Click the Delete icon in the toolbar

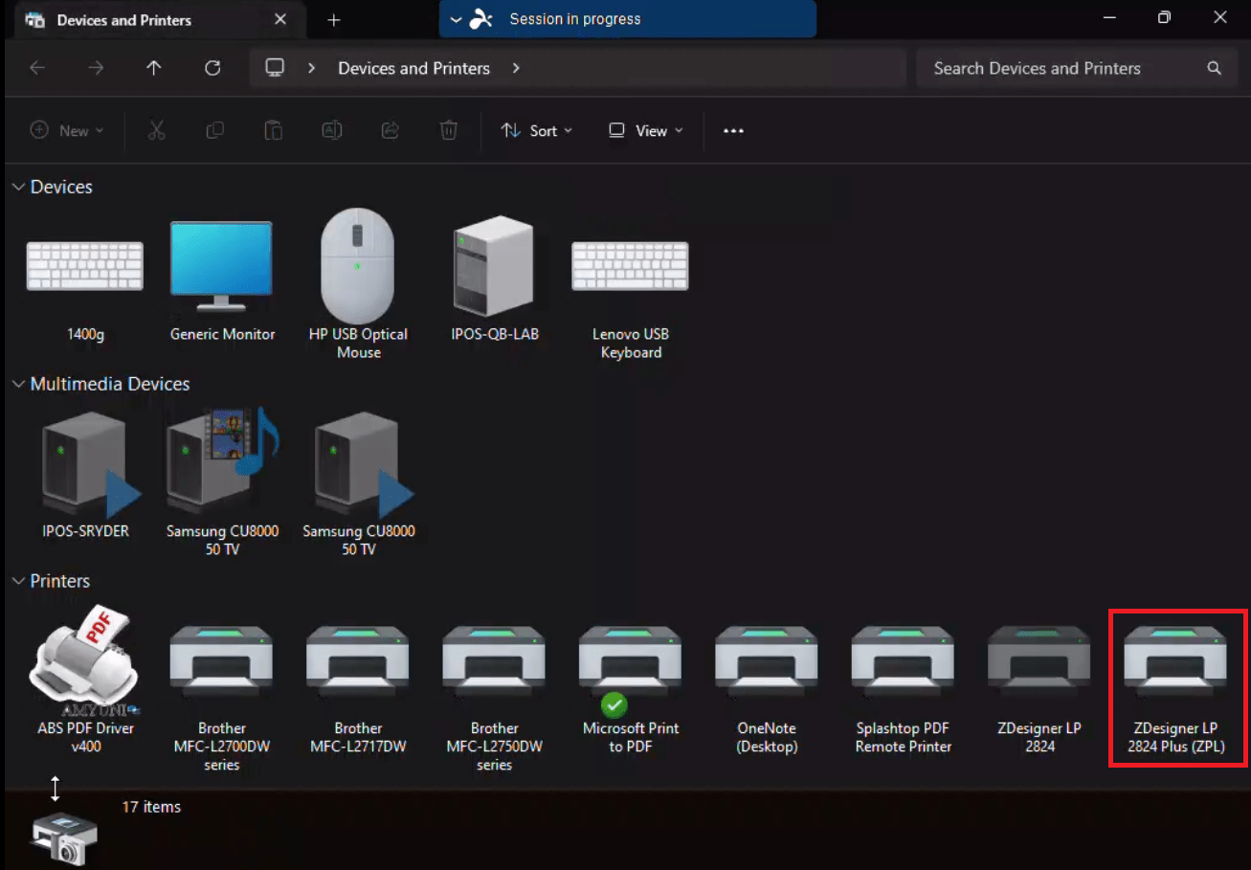click(448, 130)
